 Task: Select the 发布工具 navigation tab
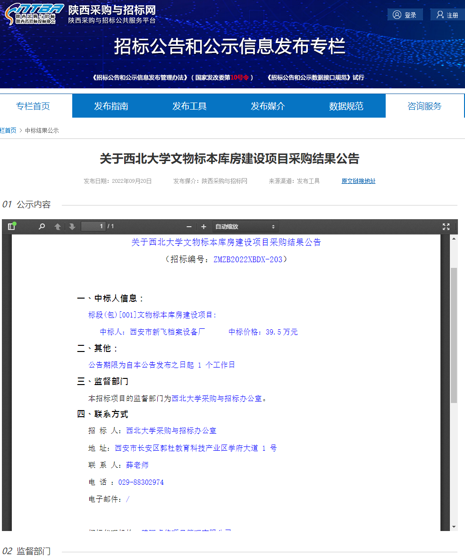tap(189, 106)
